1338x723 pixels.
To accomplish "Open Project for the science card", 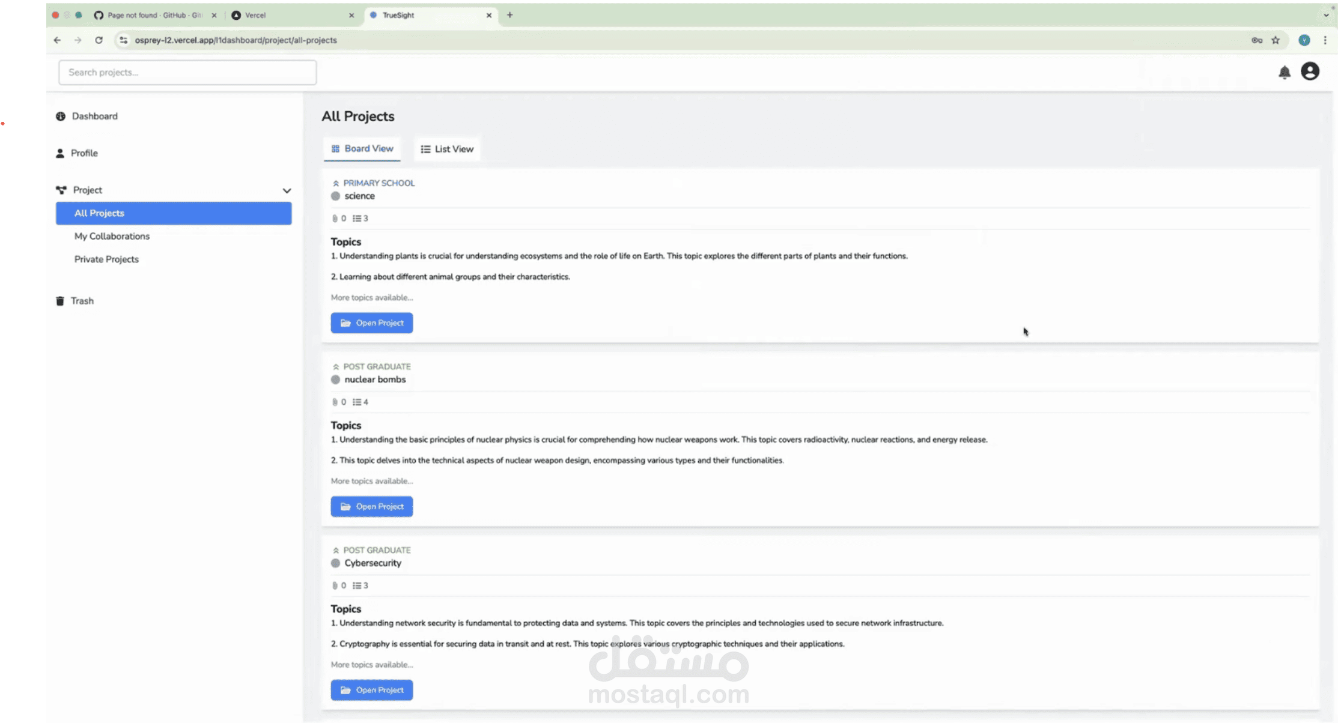I will click(372, 323).
